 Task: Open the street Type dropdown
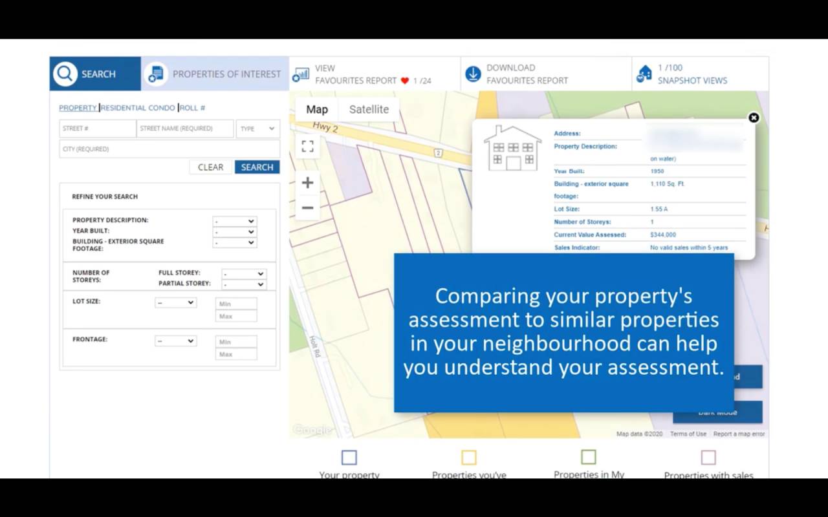[257, 129]
